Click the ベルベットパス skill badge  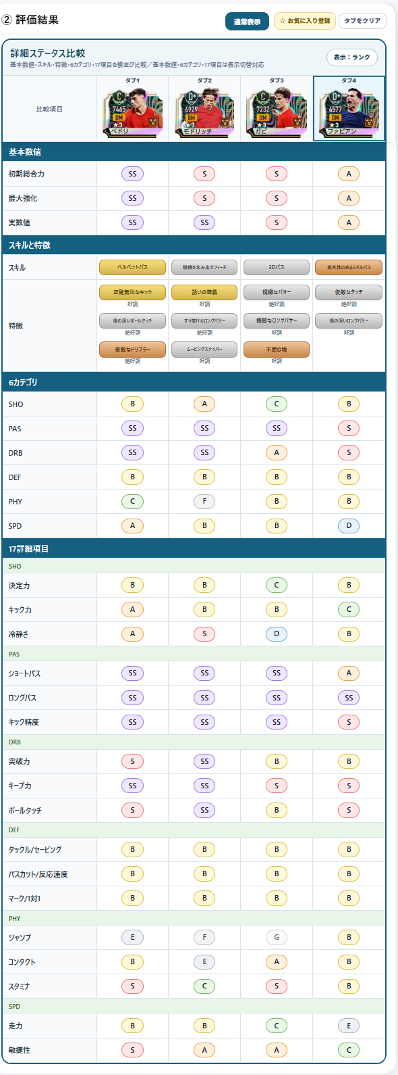[132, 268]
